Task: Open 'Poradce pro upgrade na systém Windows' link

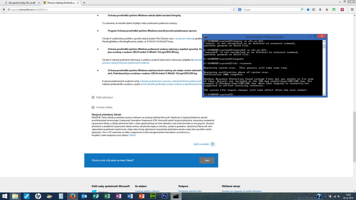Action: [242, 191]
